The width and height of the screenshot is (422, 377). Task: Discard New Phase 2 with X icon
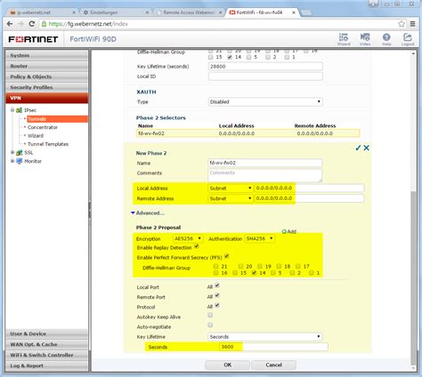pyautogui.click(x=367, y=148)
